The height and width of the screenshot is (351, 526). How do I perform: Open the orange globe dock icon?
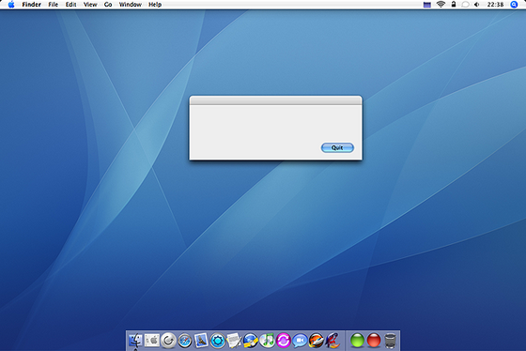(317, 341)
